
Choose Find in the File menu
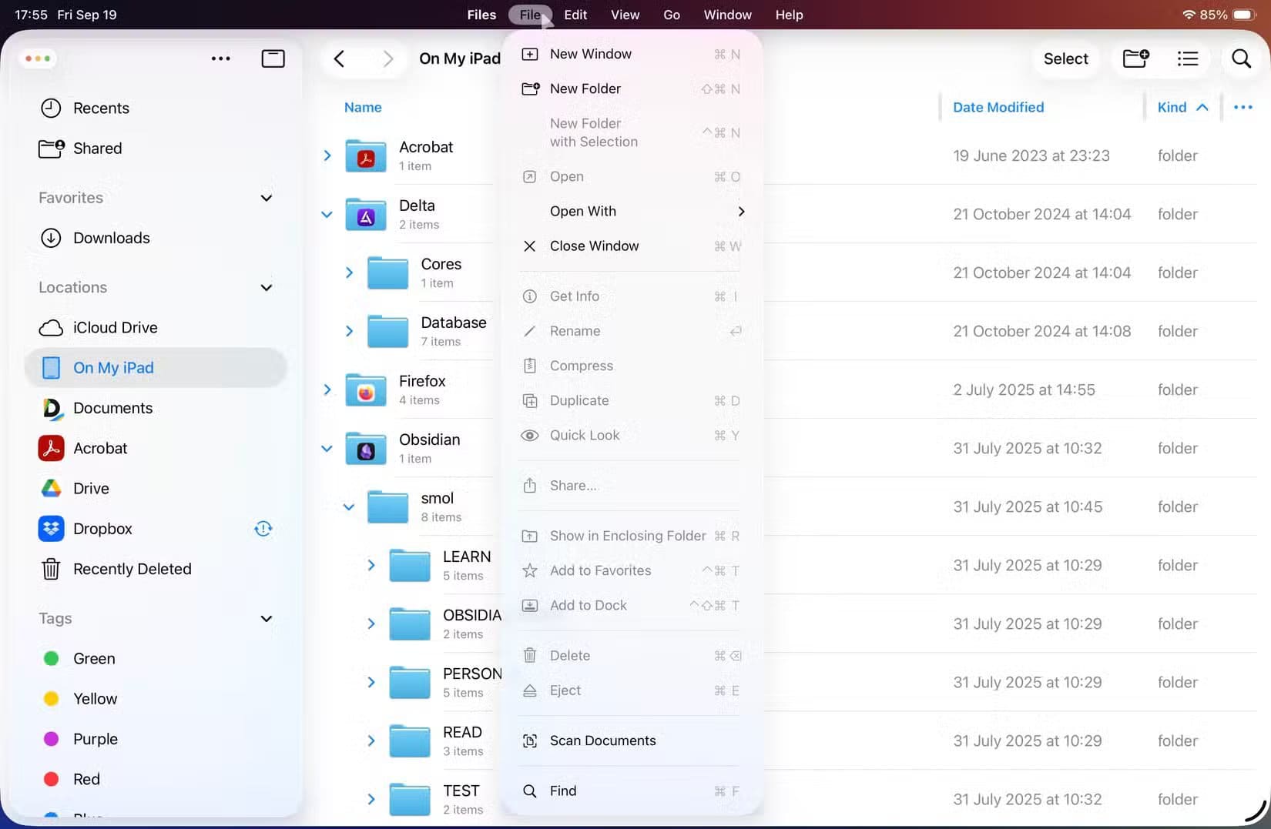[632, 791]
